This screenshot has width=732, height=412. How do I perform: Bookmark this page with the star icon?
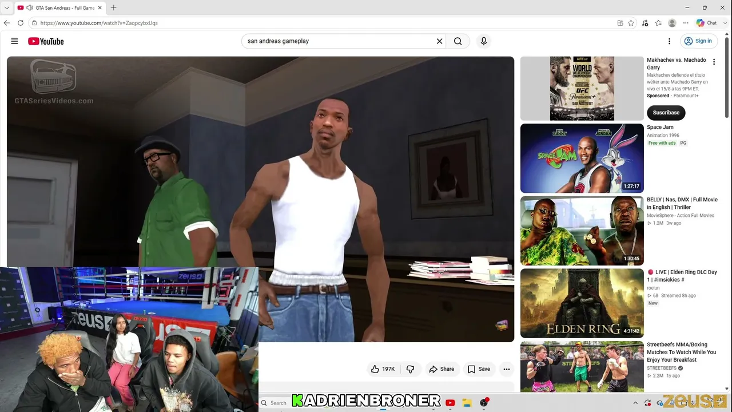point(631,23)
